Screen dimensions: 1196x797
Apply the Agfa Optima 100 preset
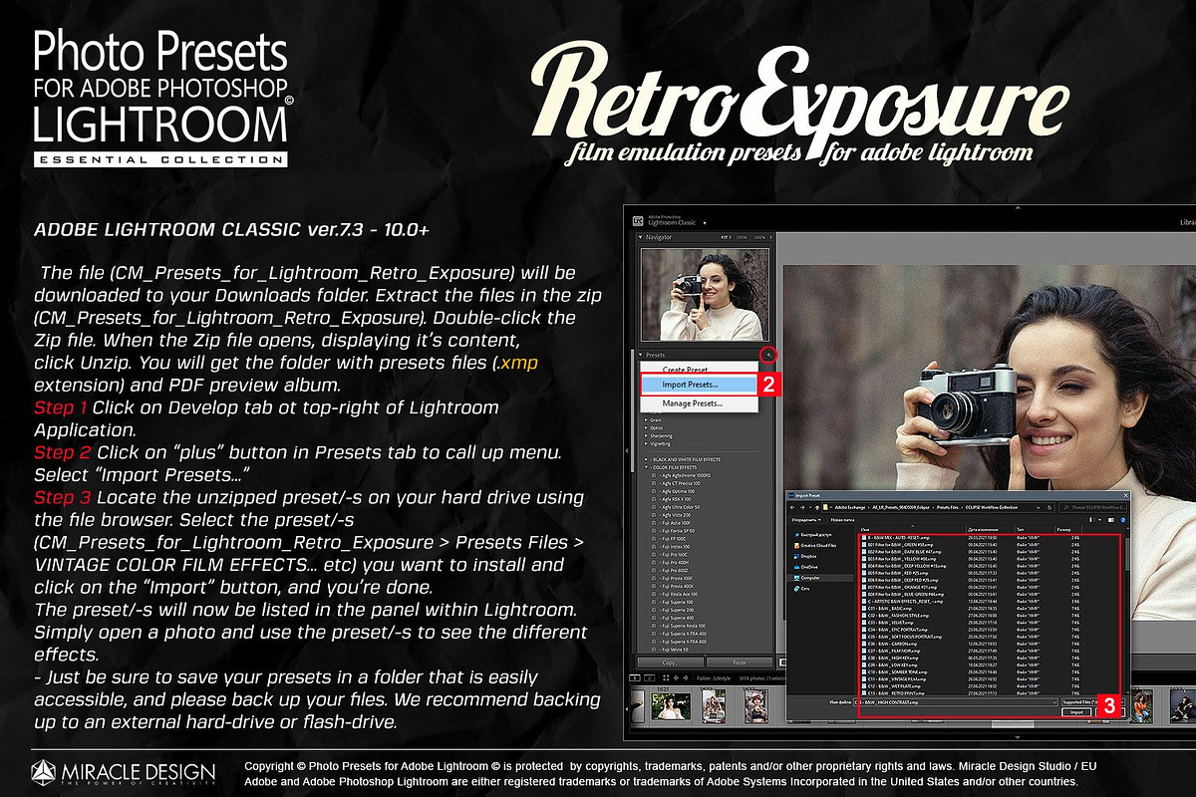point(678,491)
